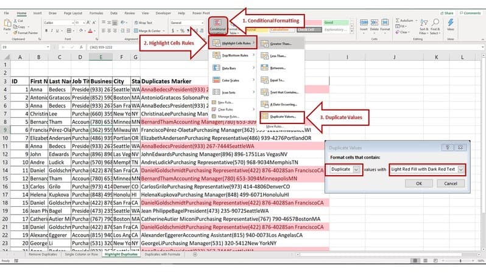486x273 pixels.
Task: Add a new sheet with plus icon
Action: click(195, 254)
